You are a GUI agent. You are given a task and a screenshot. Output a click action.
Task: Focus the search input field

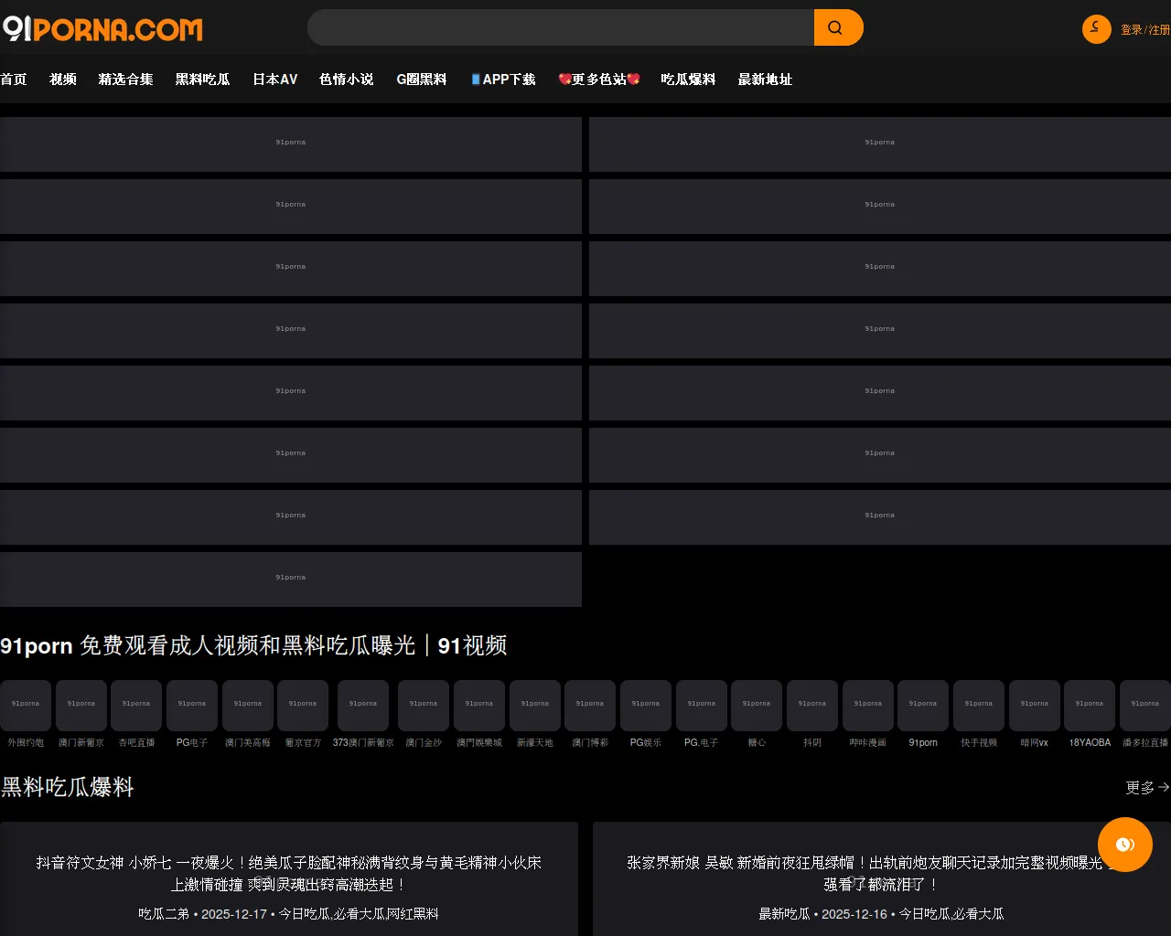[560, 27]
